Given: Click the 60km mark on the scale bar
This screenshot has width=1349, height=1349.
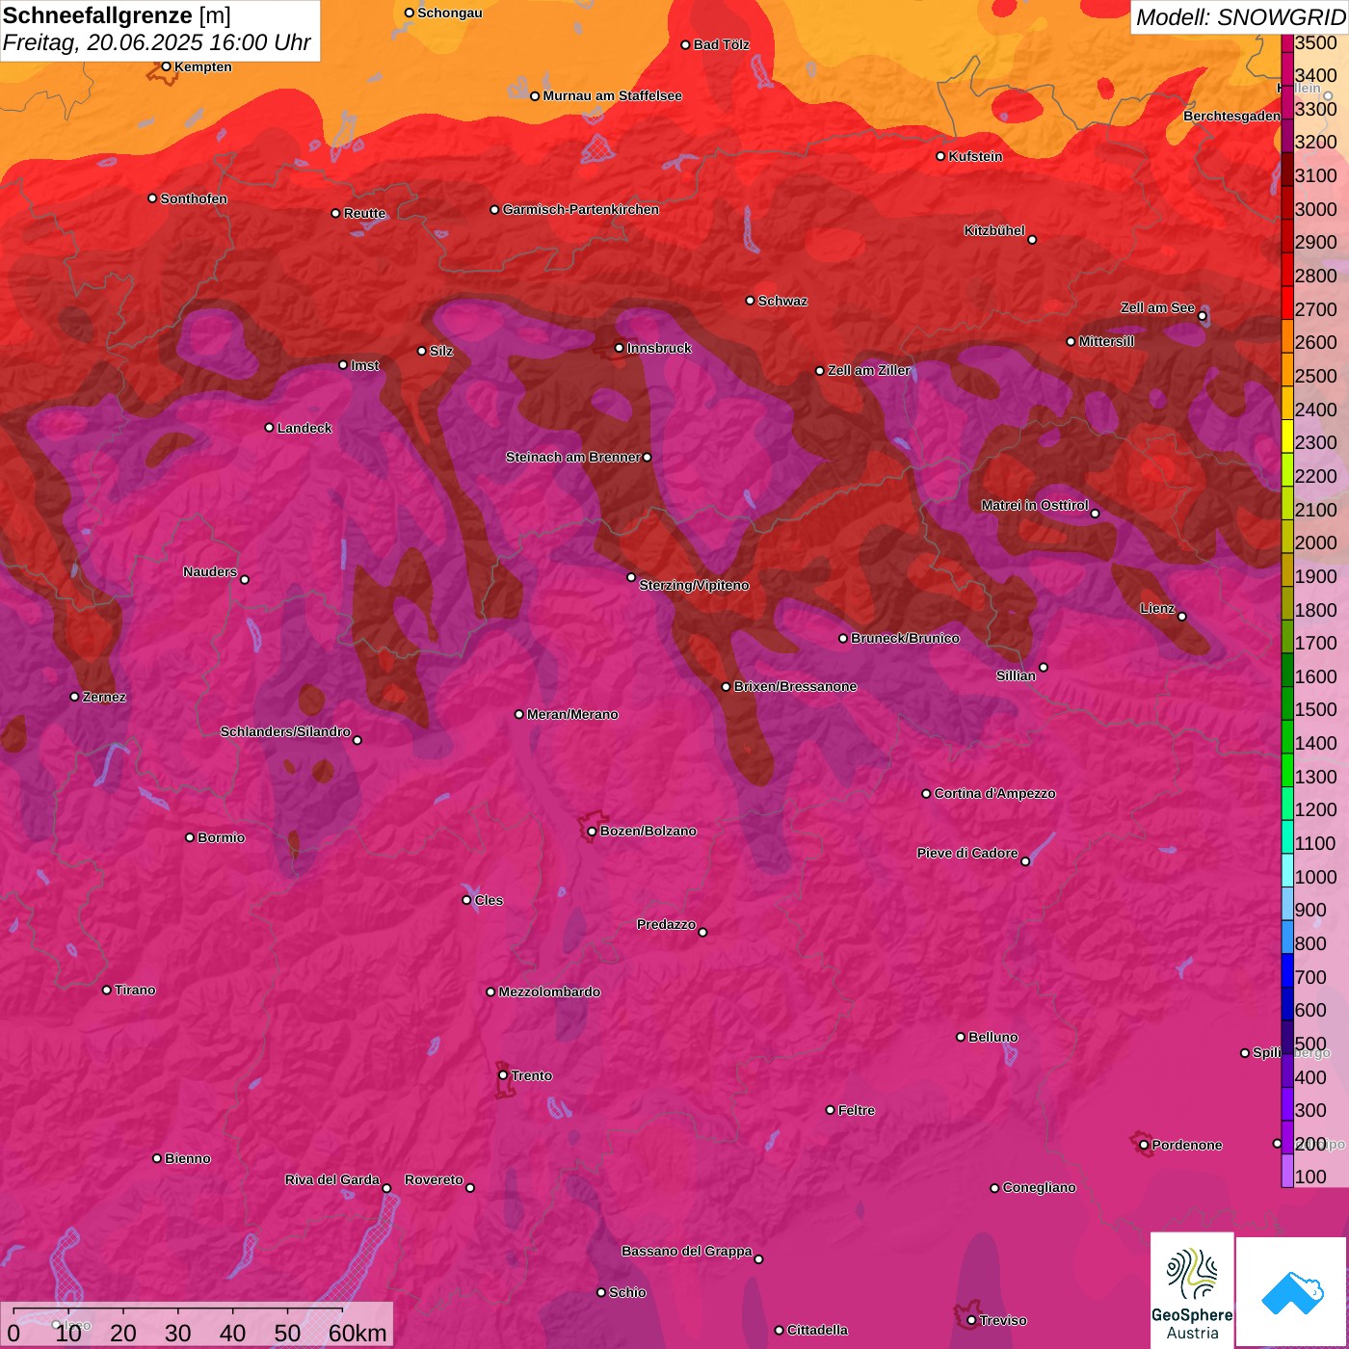Looking at the screenshot, I should point(357,1333).
